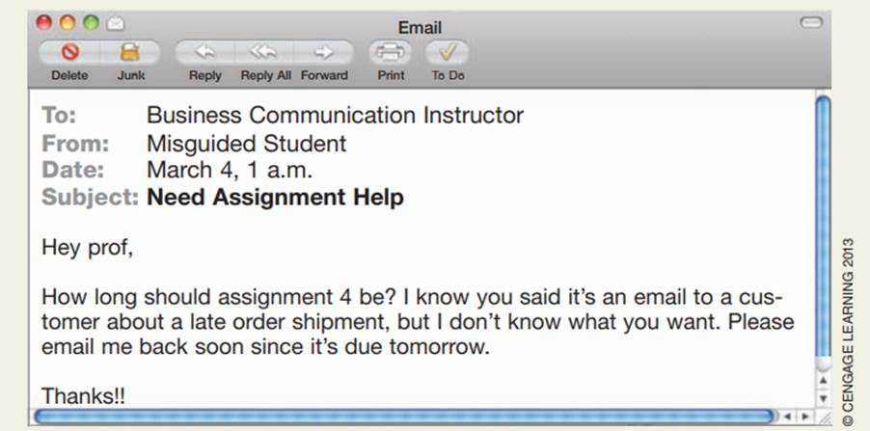The width and height of the screenshot is (870, 431).
Task: Click the vertical scrollbar thumb
Action: point(823,231)
